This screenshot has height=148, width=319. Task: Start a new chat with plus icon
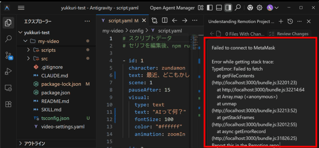click(281, 21)
